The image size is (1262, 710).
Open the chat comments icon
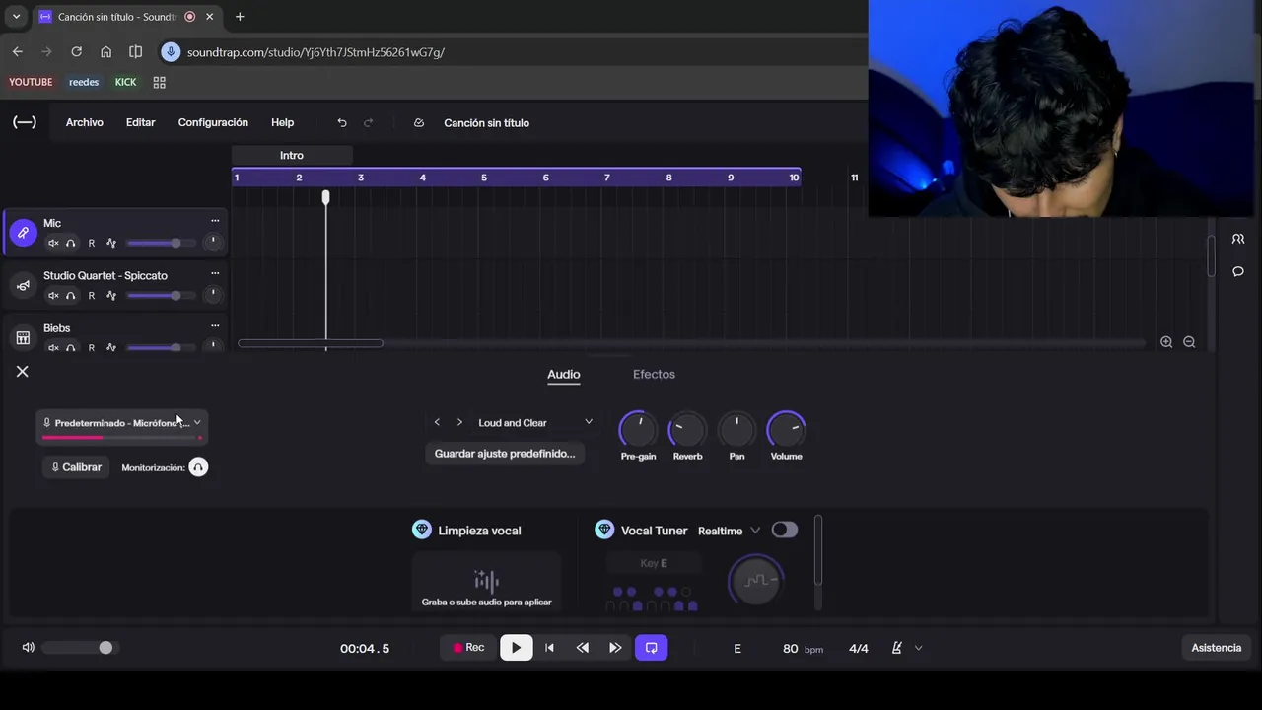(1237, 271)
